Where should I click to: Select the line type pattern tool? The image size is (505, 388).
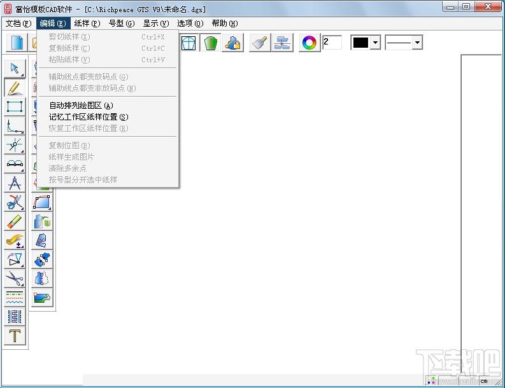pyautogui.click(x=15, y=297)
